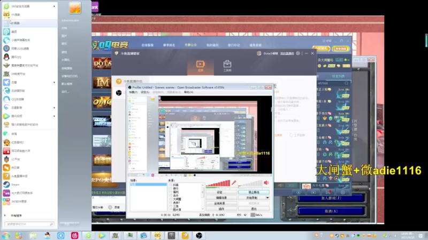Toggle the 福利 source checkbox in OBS
Screen dimensions: 428x240
pos(171,192)
